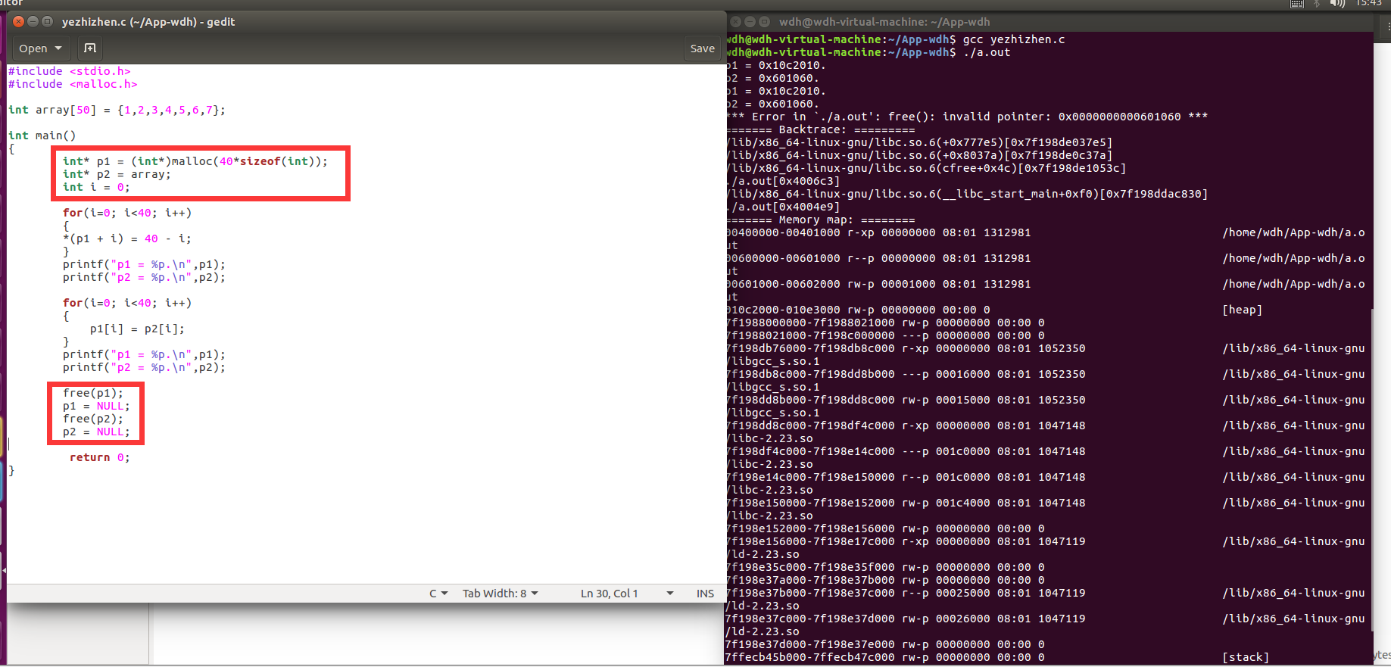Screen dimensions: 1391x667
Task: Click the malloc(40*sizeof(int)) line
Action: [x=195, y=161]
